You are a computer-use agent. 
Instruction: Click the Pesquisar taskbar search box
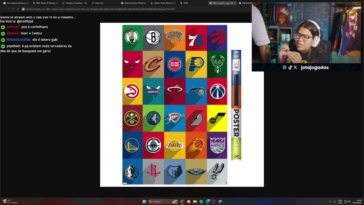pos(164,202)
